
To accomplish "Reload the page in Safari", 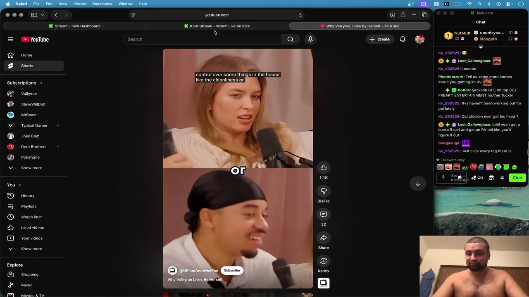I will click(300, 15).
